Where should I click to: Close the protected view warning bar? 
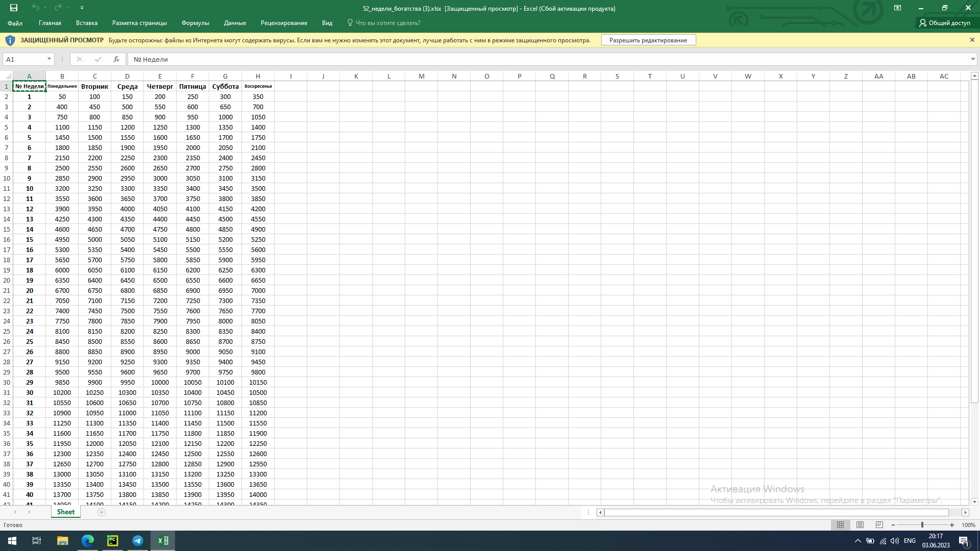tap(972, 40)
